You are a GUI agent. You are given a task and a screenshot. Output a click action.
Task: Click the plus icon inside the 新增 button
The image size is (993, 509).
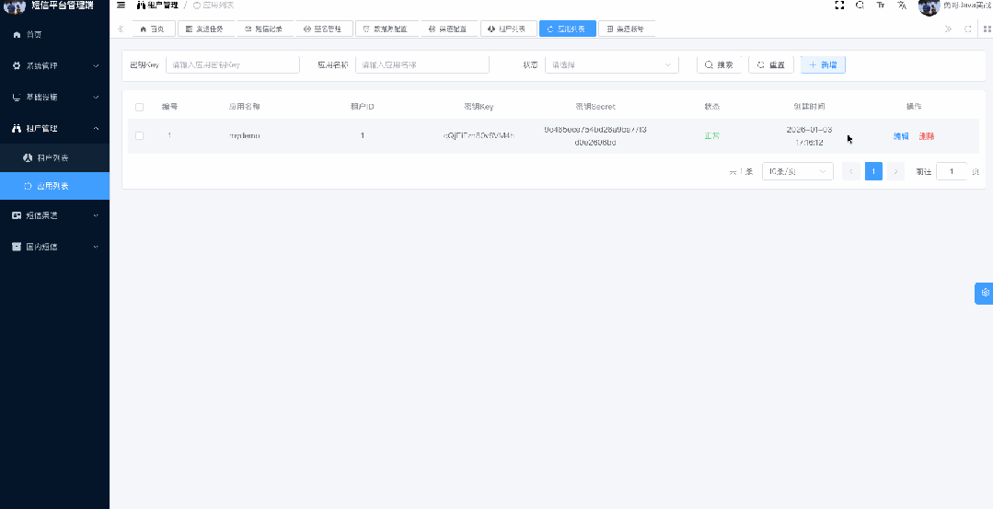click(813, 64)
